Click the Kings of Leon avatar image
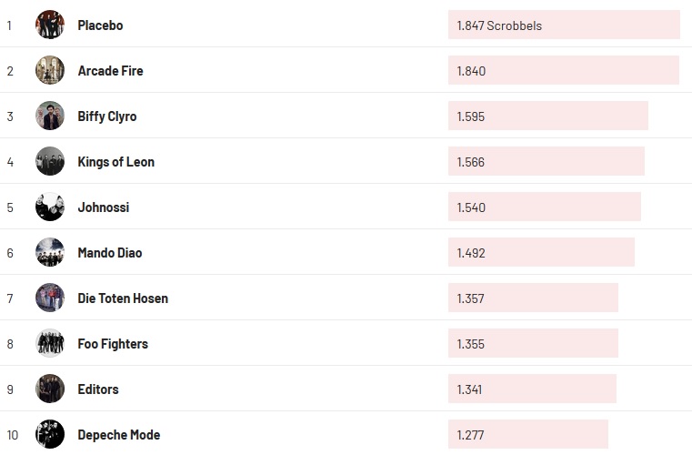This screenshot has height=455, width=692. pos(50,161)
